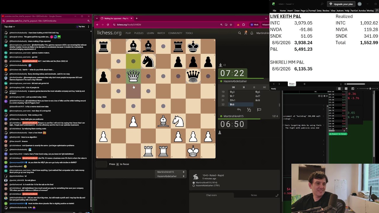Select the Main sheet tab
The image size is (379, 213).
pos(292,84)
